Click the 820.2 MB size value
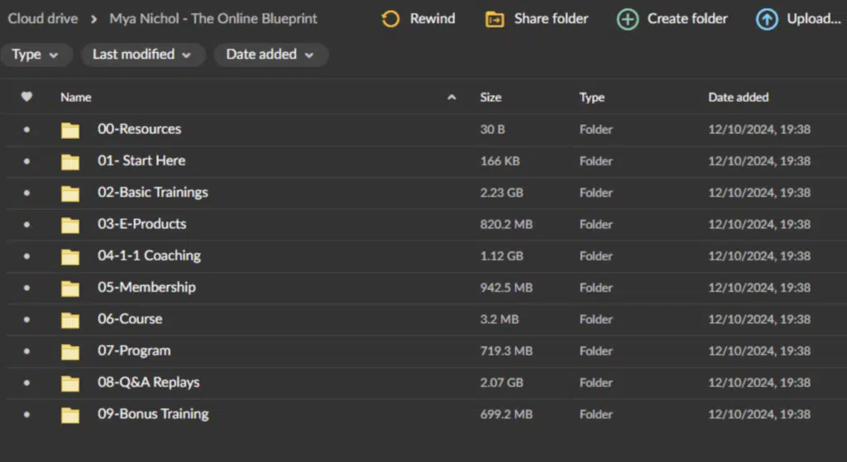Viewport: 847px width, 462px height. click(x=506, y=225)
